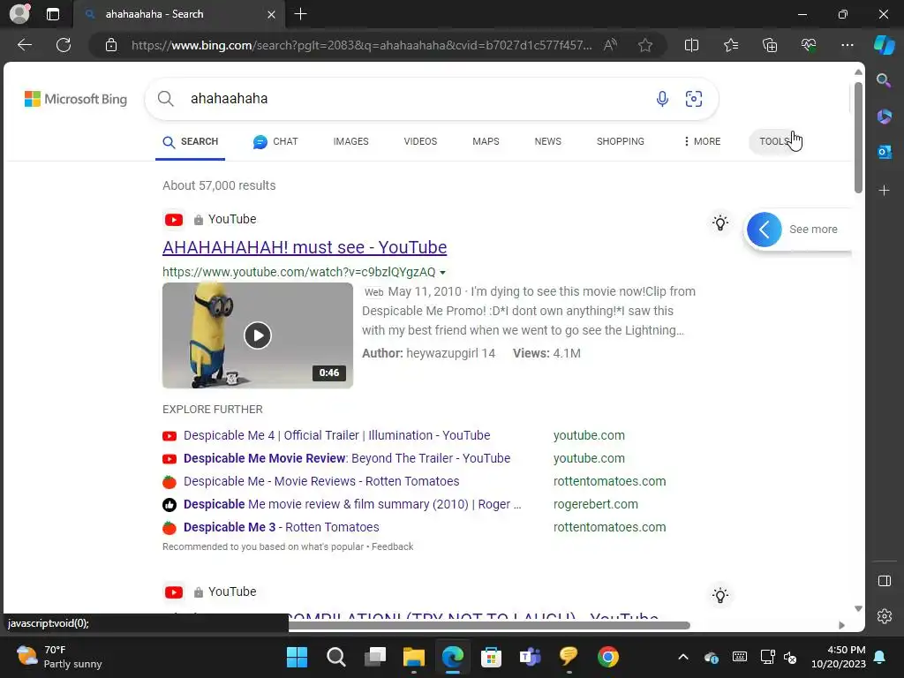This screenshot has height=678, width=904.
Task: Search by voice microphone icon
Action: click(662, 99)
